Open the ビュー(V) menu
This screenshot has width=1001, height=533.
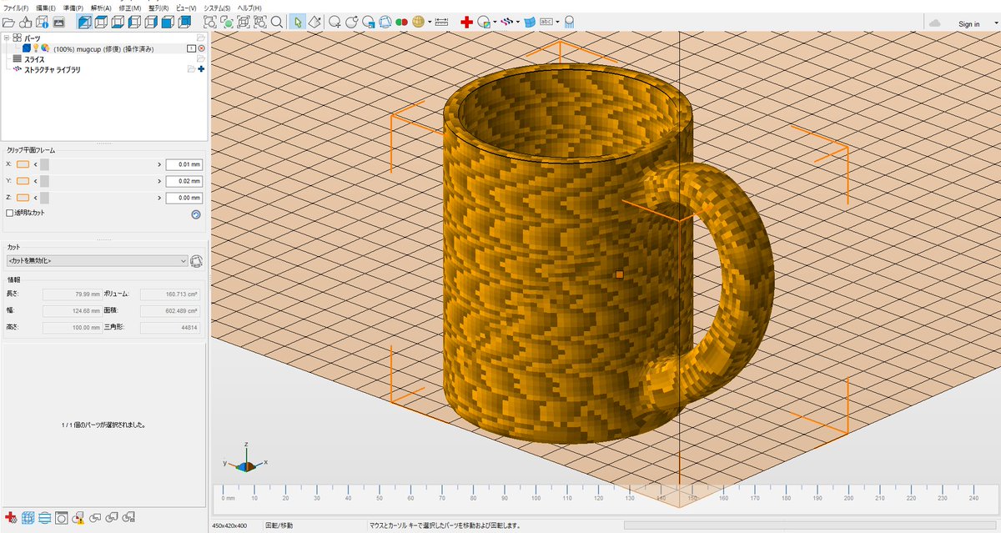click(186, 8)
